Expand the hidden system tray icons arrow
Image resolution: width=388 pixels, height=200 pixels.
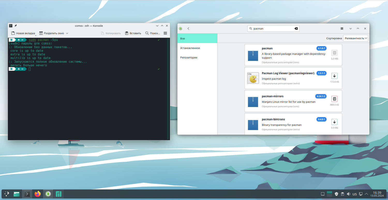tap(366, 194)
